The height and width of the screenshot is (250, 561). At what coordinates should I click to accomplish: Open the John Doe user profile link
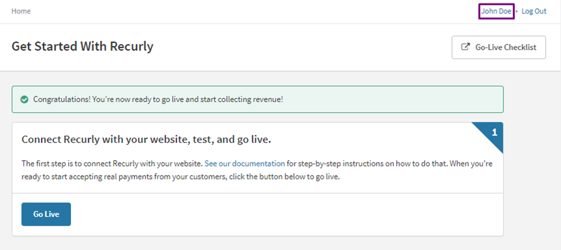pos(496,11)
